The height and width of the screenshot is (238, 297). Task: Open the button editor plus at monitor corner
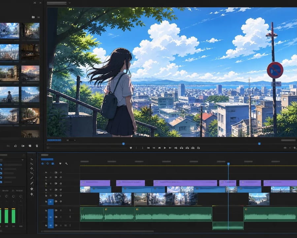[295, 148]
